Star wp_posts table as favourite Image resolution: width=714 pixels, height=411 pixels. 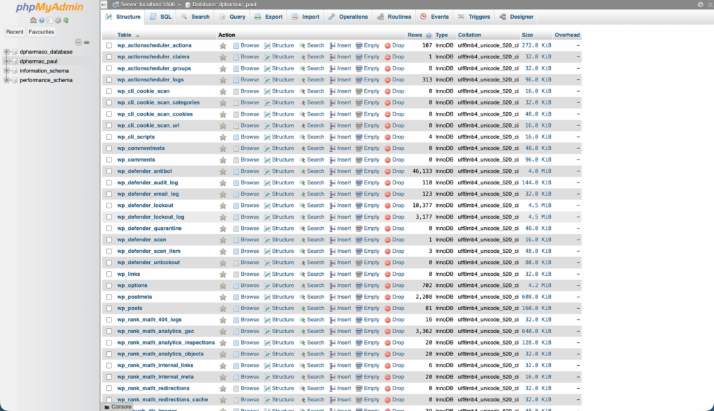[x=223, y=309]
